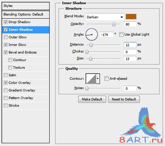165x146 pixels.
Task: Uncheck the Drop Shadow checkbox
Action: pos(5,22)
